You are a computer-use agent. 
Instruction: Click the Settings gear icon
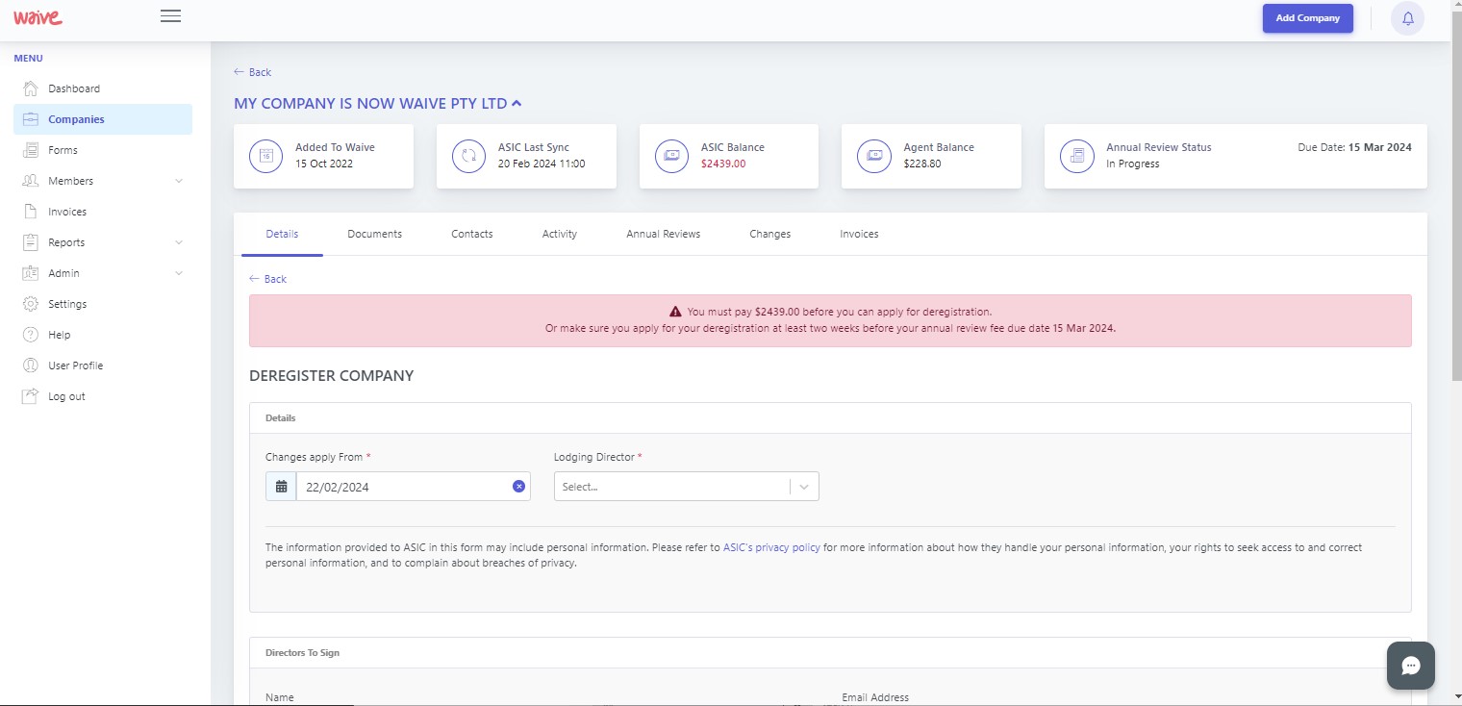click(x=30, y=304)
